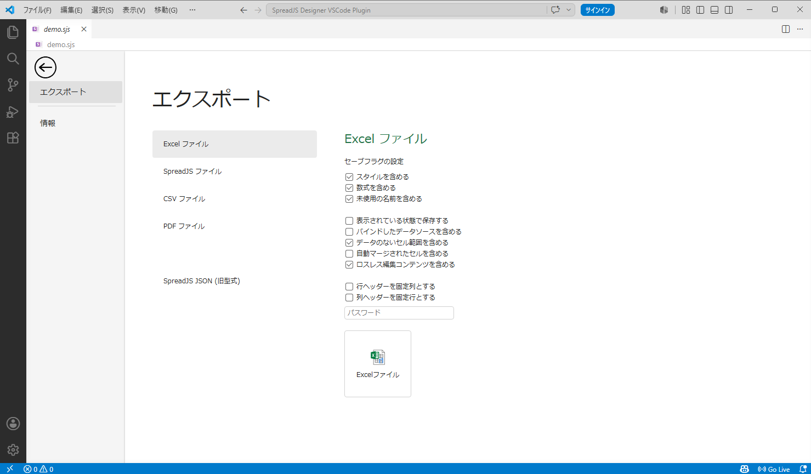Focus the パスワード input field
Screen dimensions: 811x474
pos(399,313)
